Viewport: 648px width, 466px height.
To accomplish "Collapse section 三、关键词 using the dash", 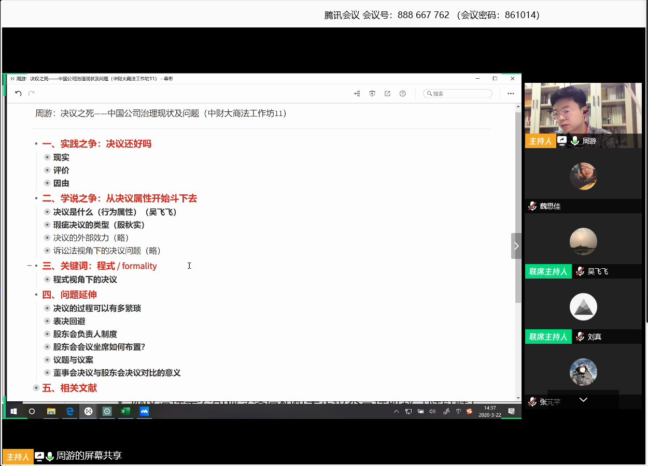I will (29, 266).
